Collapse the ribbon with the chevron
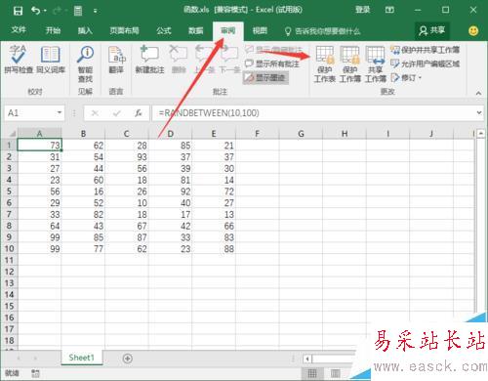Screen dimensions: 488x381 coord(478,93)
